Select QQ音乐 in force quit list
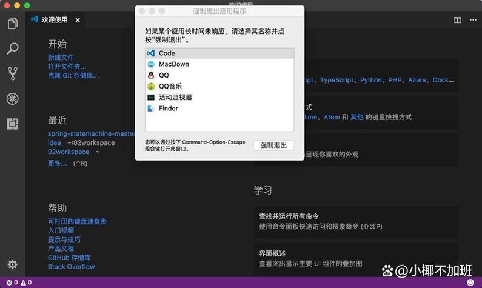 pyautogui.click(x=219, y=86)
